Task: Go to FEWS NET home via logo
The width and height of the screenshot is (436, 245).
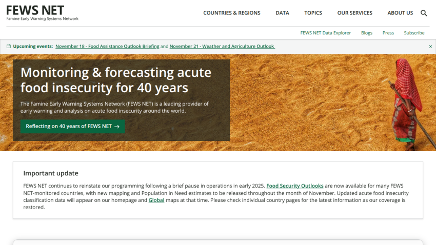Action: (x=42, y=13)
